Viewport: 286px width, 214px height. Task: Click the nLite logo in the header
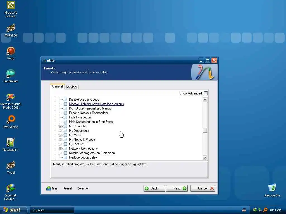[204, 72]
